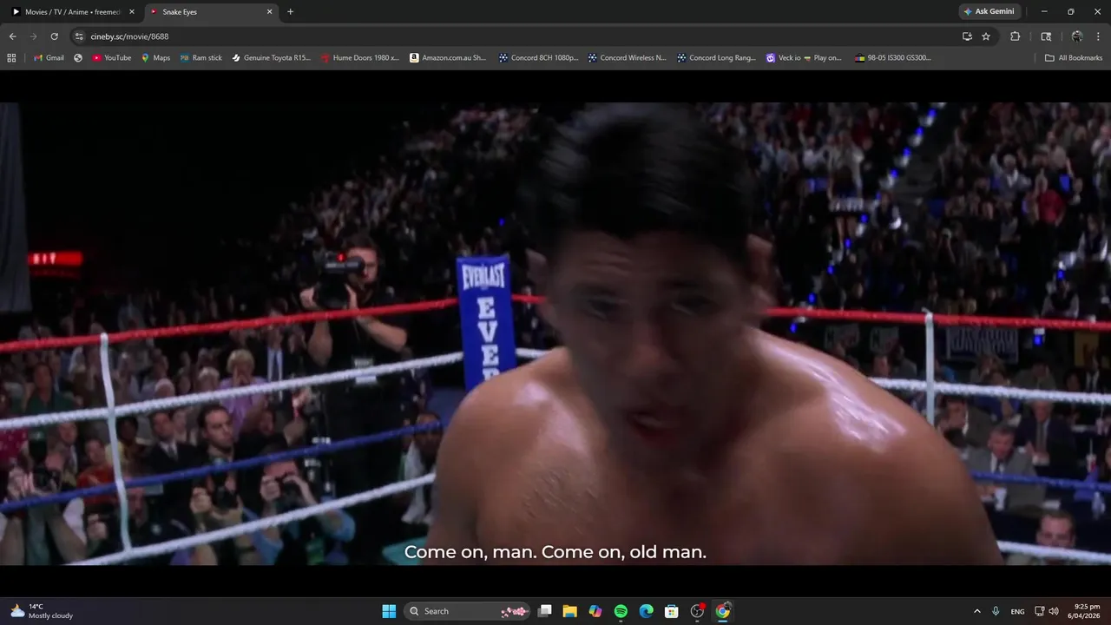Viewport: 1111px width, 625px height.
Task: Open a new browser tab
Action: coord(290,12)
